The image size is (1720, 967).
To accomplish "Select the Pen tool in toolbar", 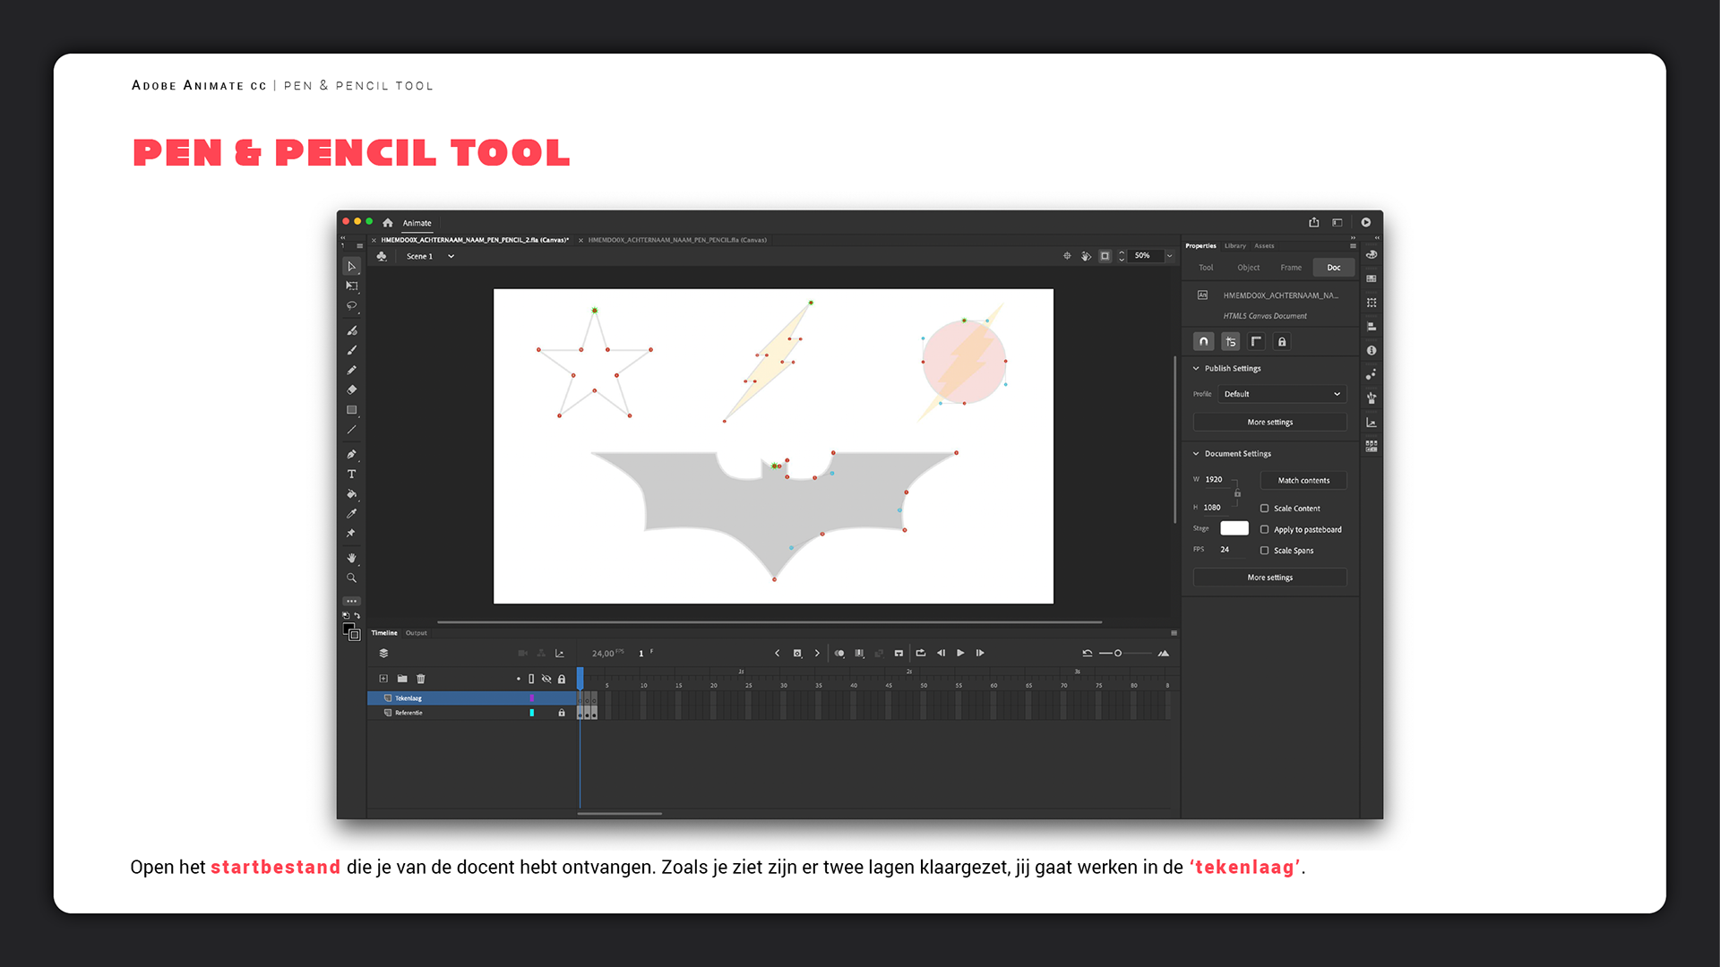I will (351, 454).
